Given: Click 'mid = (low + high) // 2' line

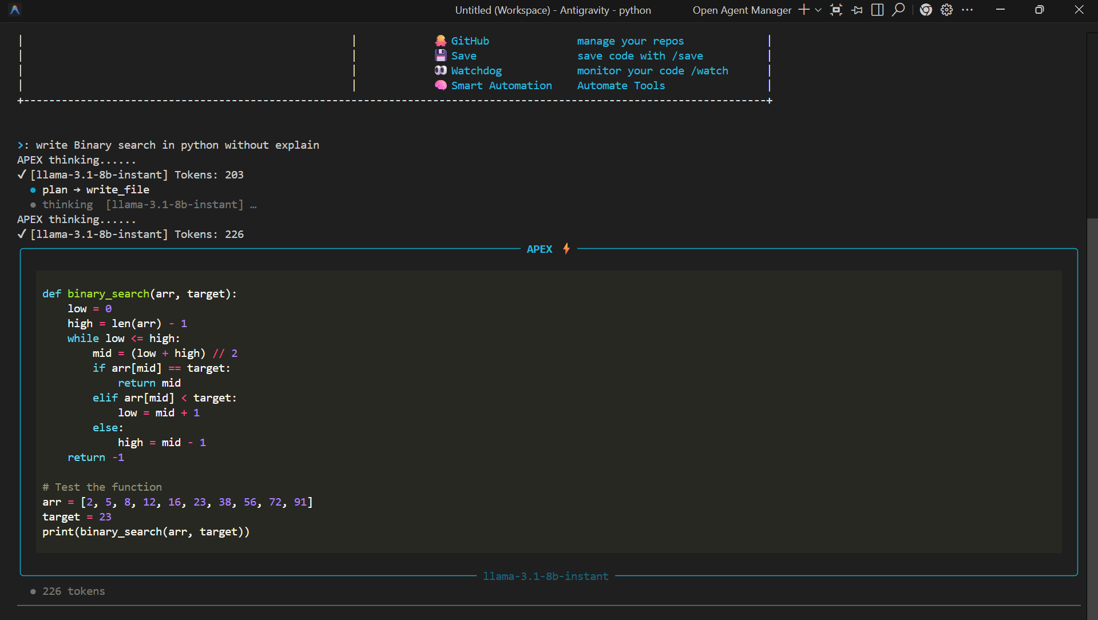Looking at the screenshot, I should click(x=165, y=353).
